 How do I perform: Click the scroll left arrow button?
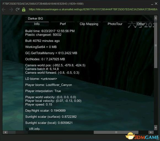5,132
